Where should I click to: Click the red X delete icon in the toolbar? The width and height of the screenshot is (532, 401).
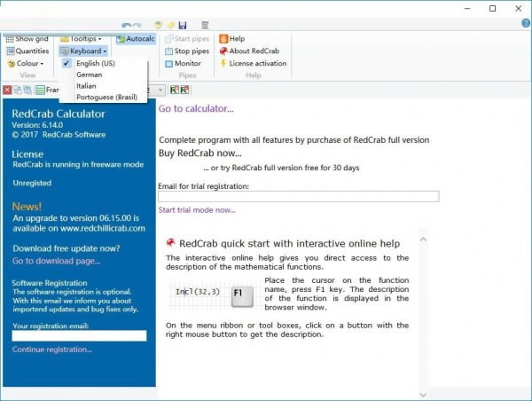click(7, 90)
